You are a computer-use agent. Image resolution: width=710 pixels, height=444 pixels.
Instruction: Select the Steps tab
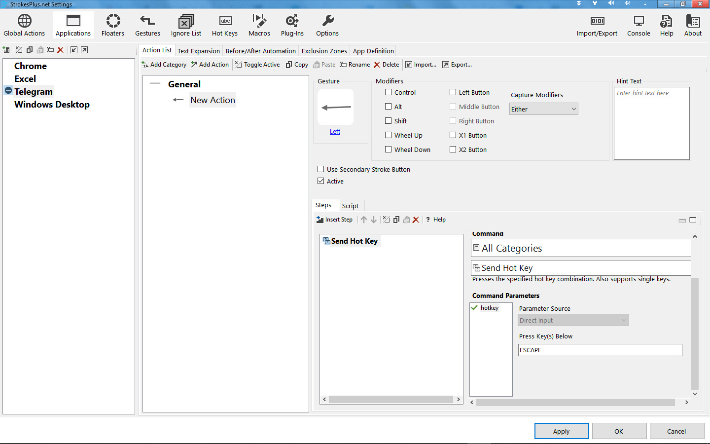coord(323,205)
